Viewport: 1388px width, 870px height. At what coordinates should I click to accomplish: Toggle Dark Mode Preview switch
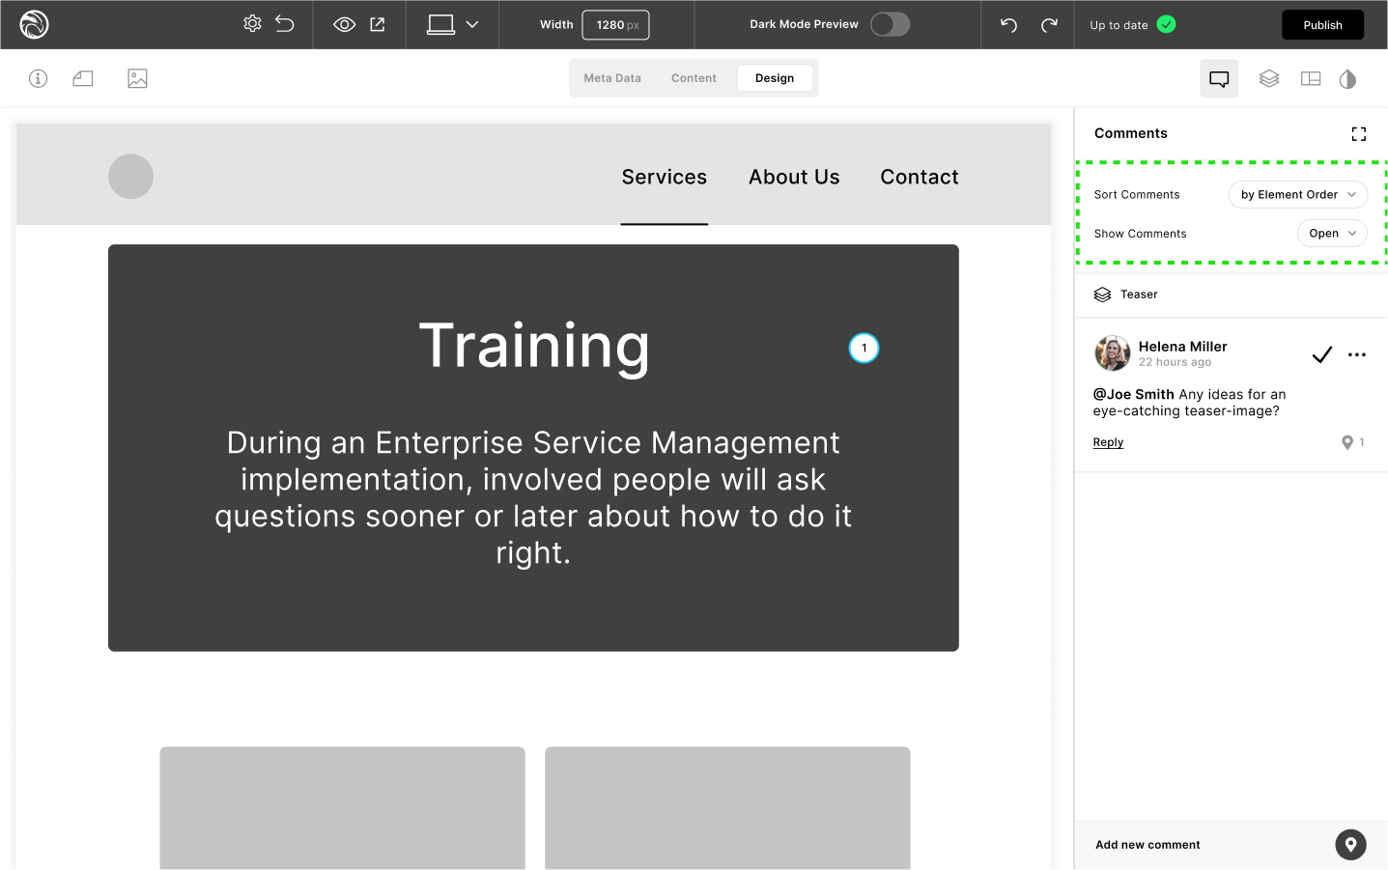coord(890,24)
